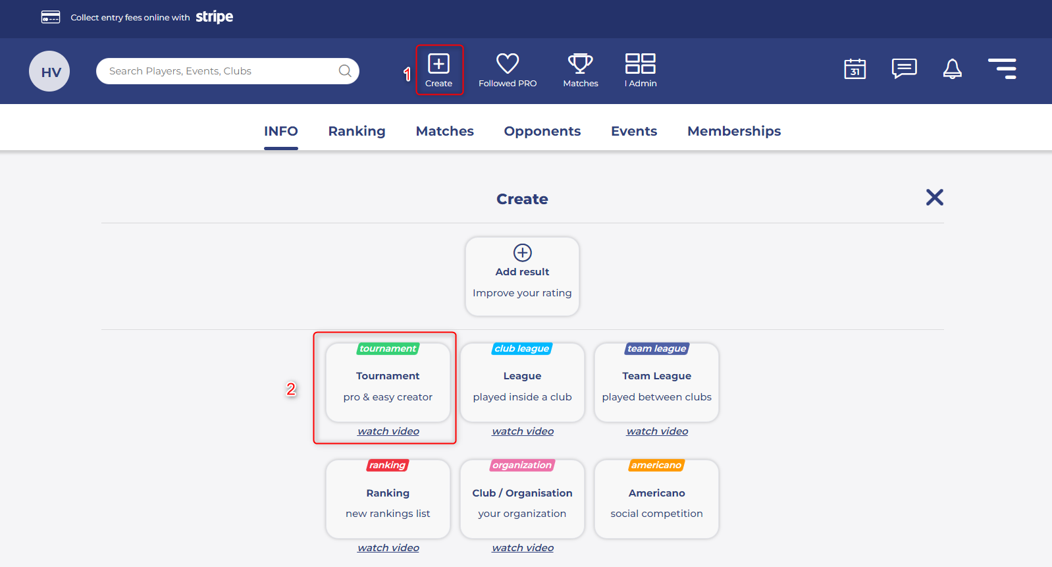Open the notifications bell icon

coord(953,68)
